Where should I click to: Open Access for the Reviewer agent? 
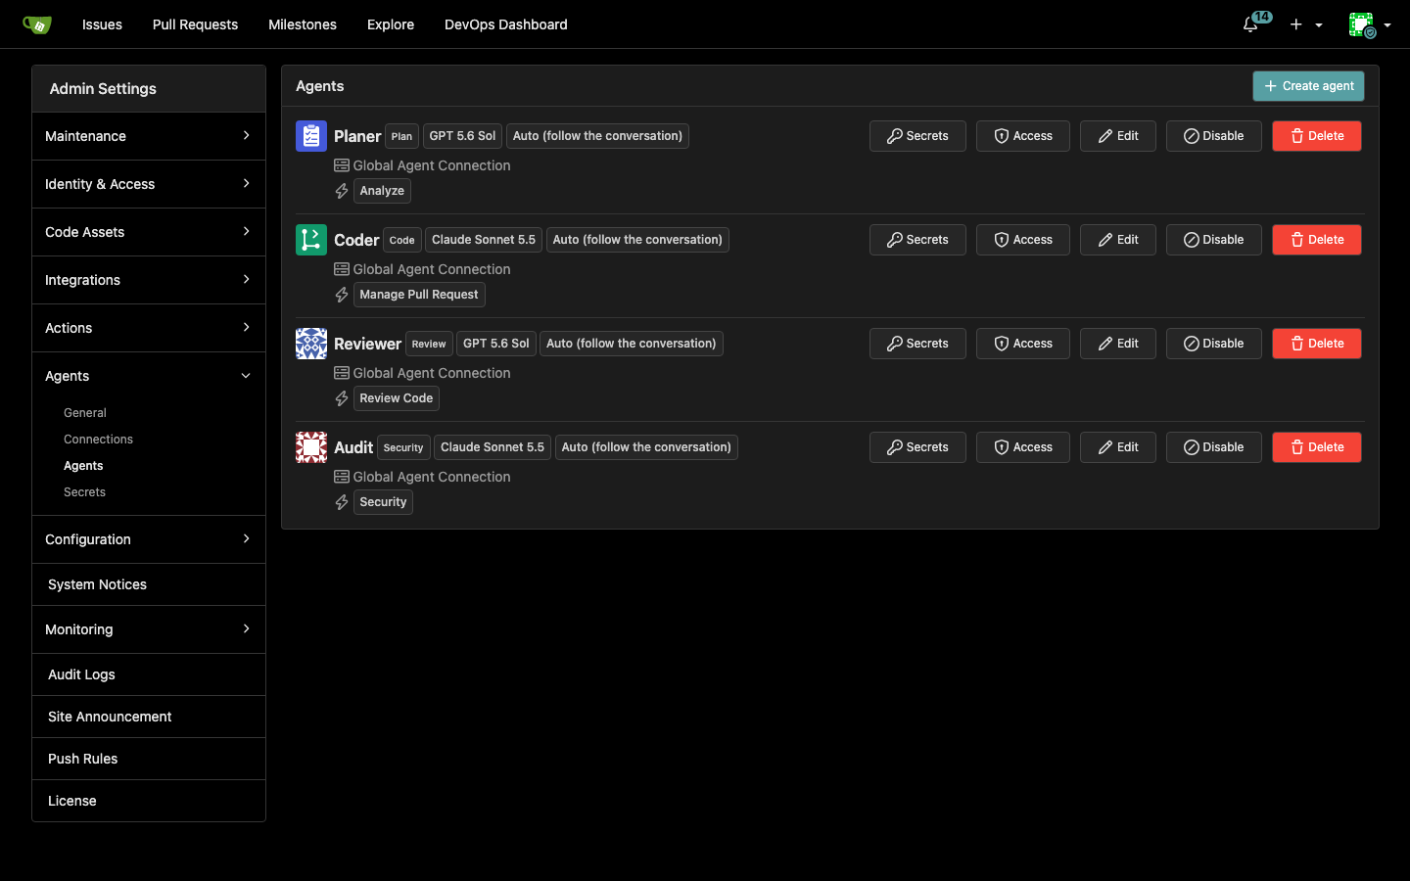[1023, 344]
